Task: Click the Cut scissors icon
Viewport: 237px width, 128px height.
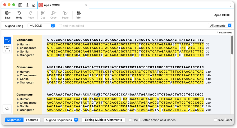Action: (x=43, y=13)
